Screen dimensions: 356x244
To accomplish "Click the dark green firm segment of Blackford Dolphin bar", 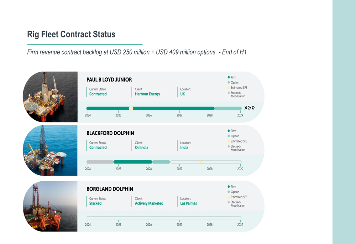I will pos(133,162).
